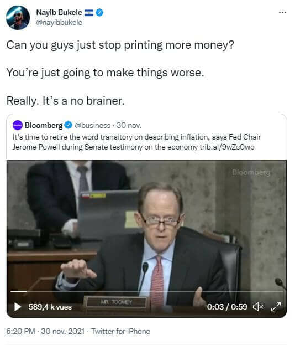
Task: Open the trib.al/9wZc0wo link
Action: click(x=227, y=147)
